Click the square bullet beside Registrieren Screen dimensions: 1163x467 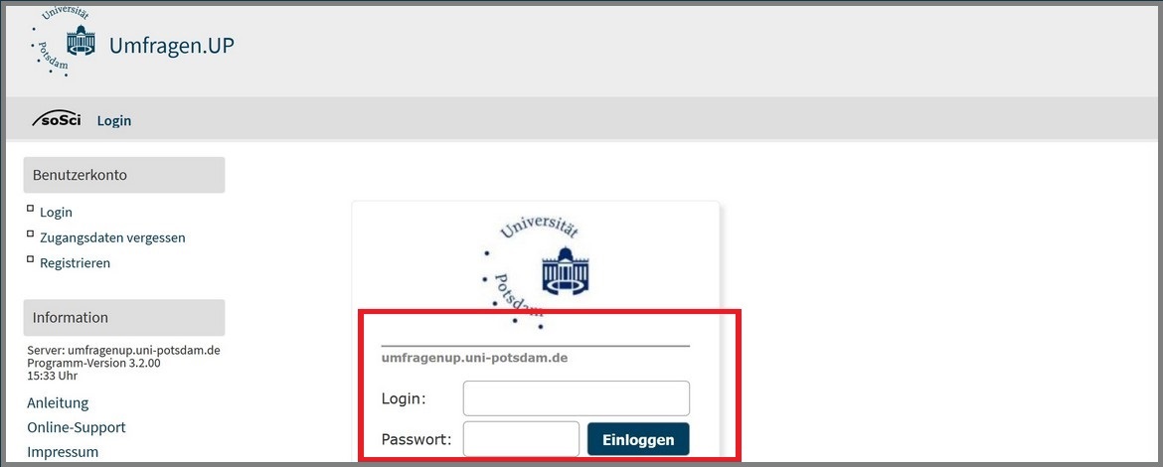[x=31, y=259]
